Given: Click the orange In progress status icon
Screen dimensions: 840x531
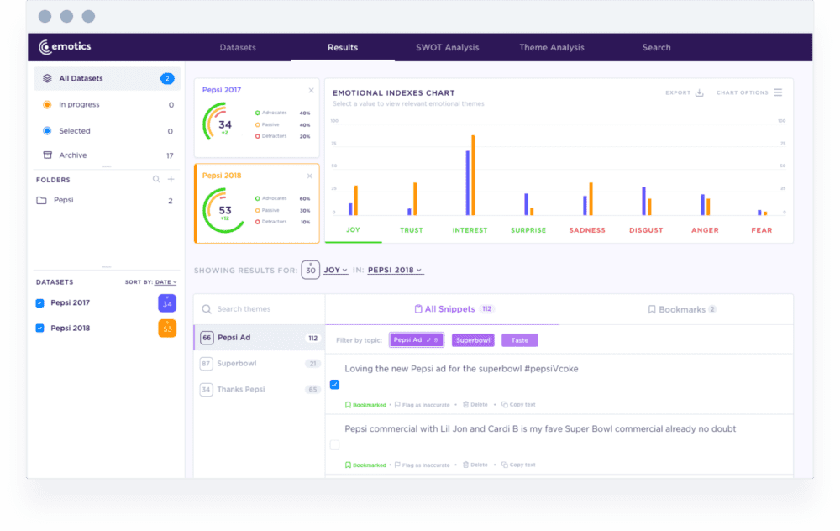Looking at the screenshot, I should coord(47,104).
